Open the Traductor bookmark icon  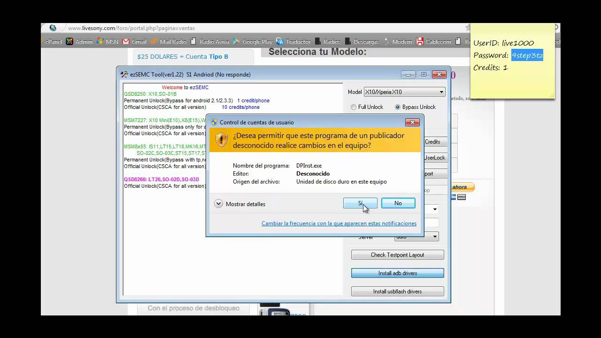click(x=280, y=41)
